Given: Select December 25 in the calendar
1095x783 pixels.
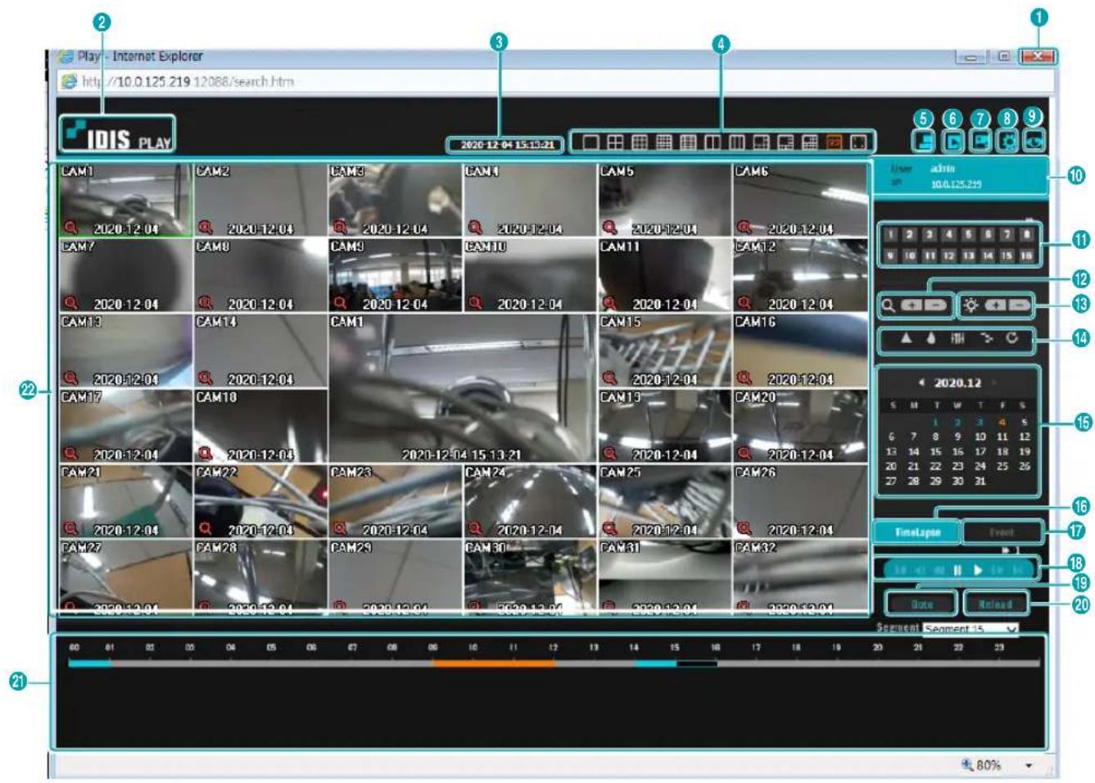Looking at the screenshot, I should point(1002,466).
